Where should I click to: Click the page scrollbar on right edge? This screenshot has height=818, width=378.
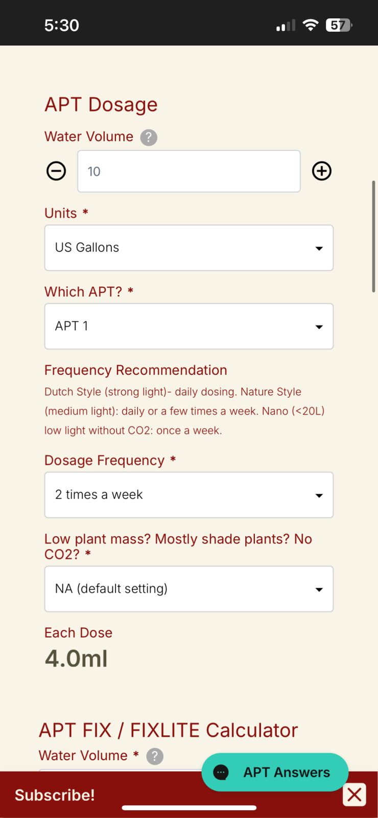point(374,236)
